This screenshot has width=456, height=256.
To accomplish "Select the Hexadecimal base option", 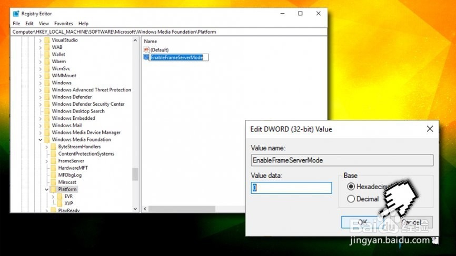I will (351, 186).
